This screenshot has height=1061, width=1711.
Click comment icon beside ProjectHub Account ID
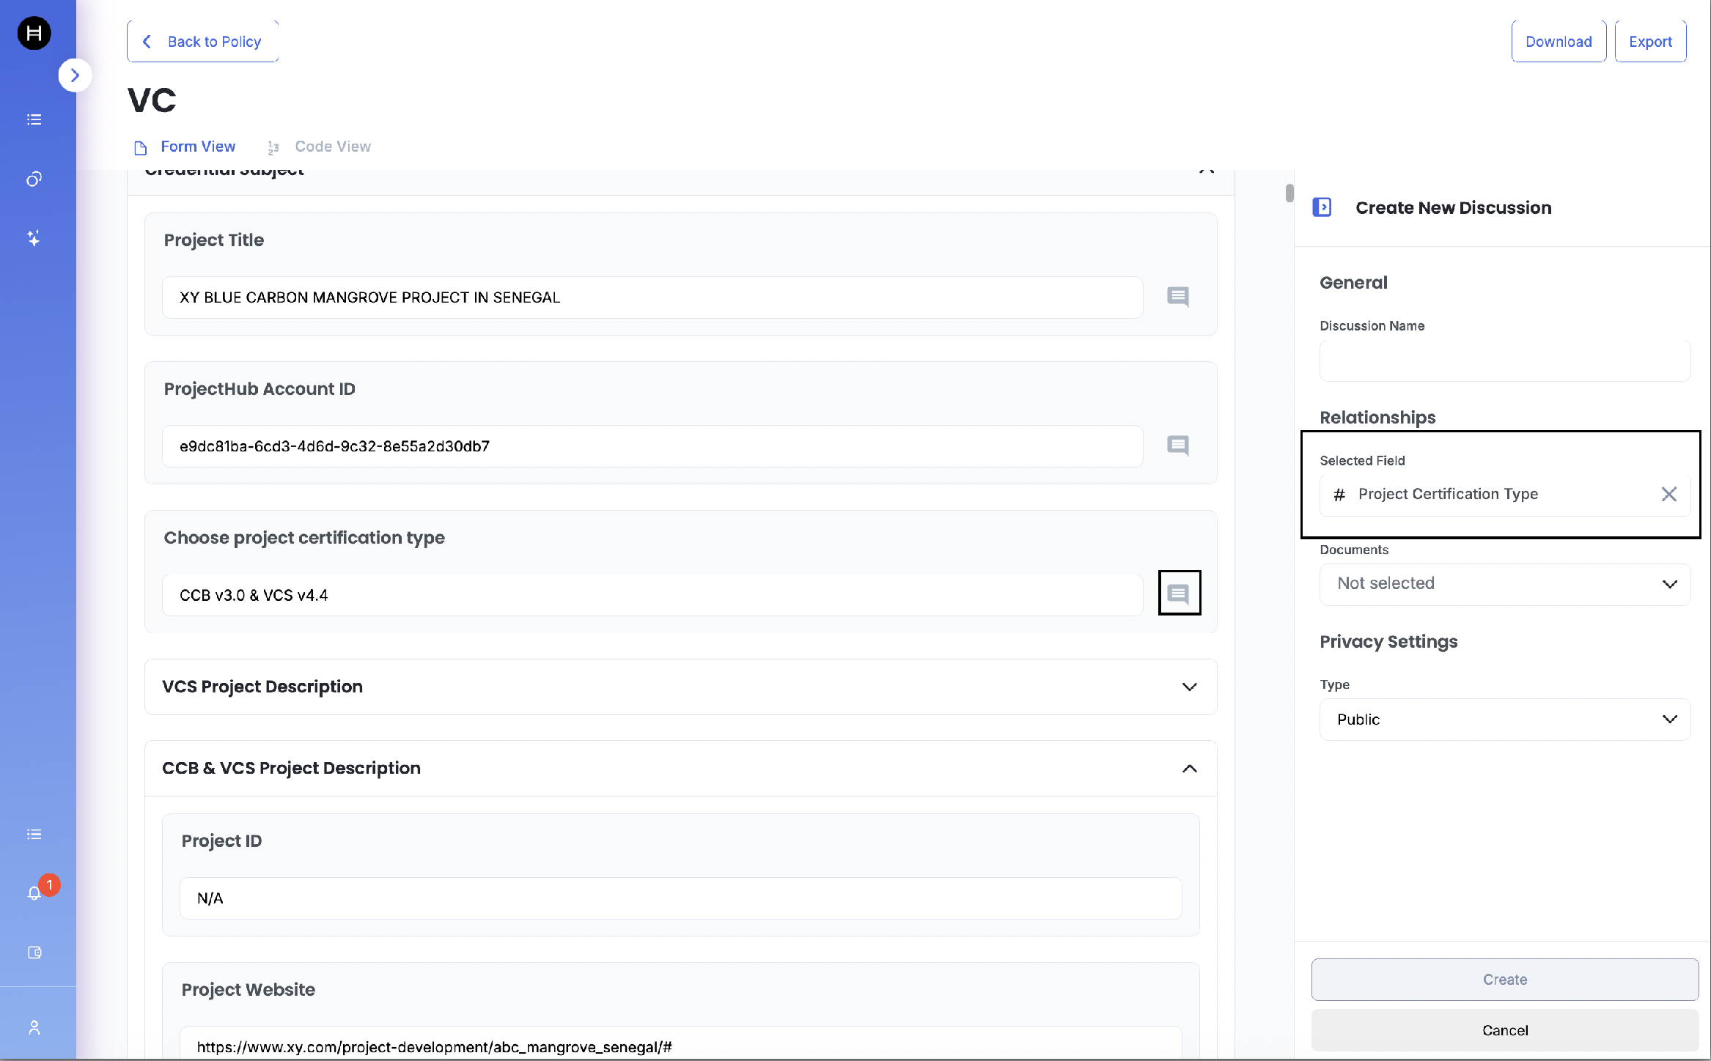point(1177,446)
